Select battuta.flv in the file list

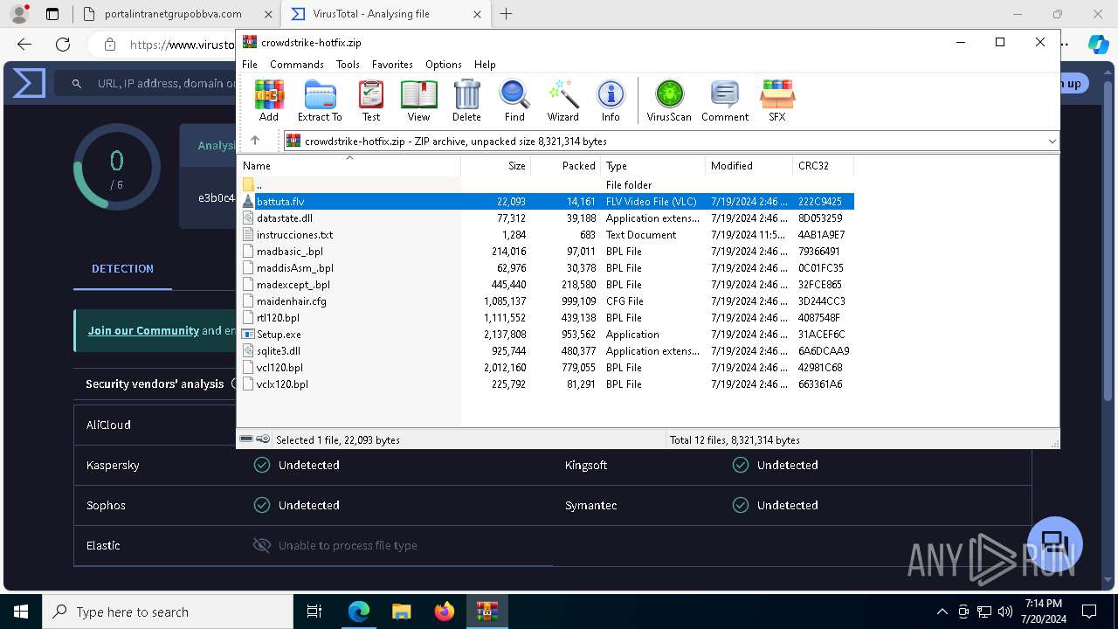[x=546, y=201]
